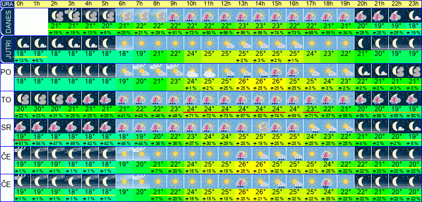
Task: Click the TO night cloudy icon at 0h
Action: point(22,99)
